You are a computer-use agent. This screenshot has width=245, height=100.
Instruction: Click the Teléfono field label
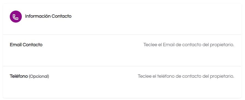pos(19,76)
